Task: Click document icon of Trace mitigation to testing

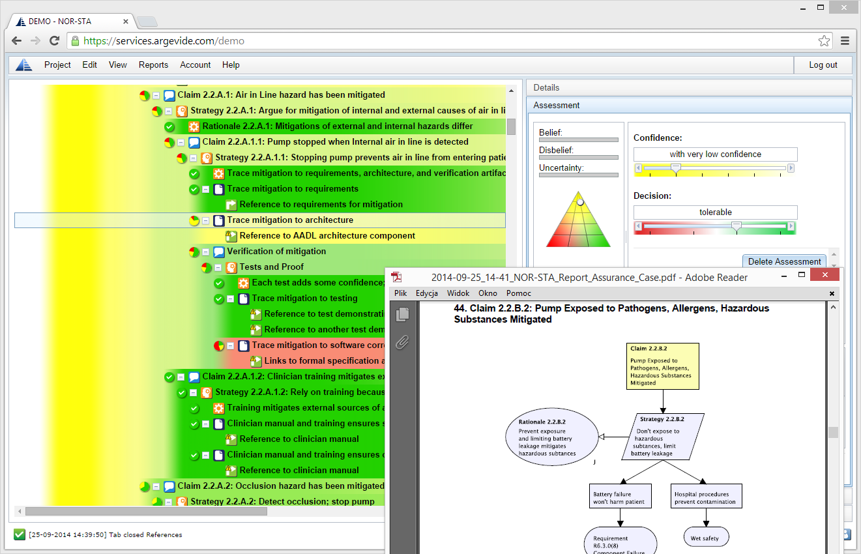Action: coord(244,299)
